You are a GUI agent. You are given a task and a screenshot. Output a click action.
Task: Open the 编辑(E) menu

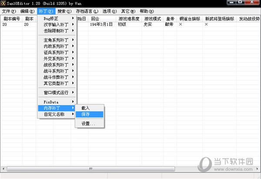(27, 11)
